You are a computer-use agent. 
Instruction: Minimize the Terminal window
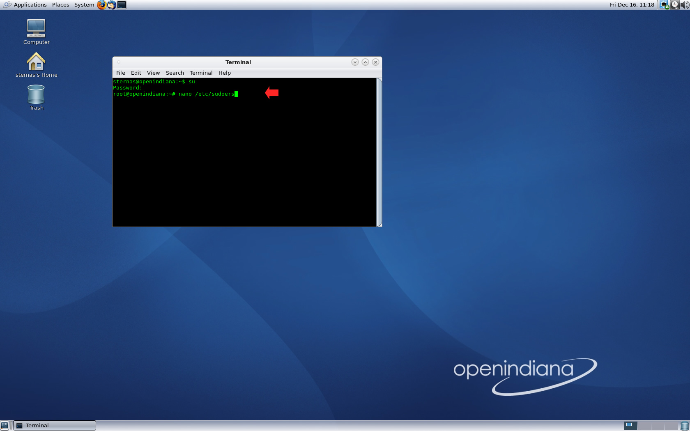355,62
